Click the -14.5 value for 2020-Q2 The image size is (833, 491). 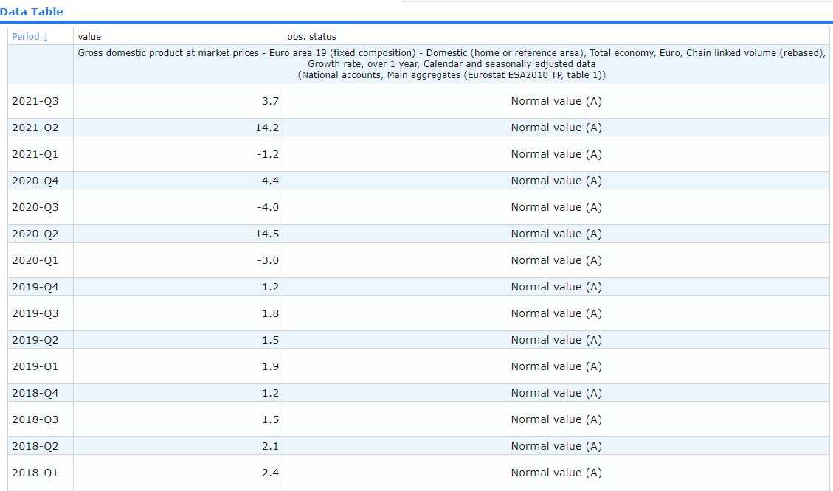pos(265,234)
